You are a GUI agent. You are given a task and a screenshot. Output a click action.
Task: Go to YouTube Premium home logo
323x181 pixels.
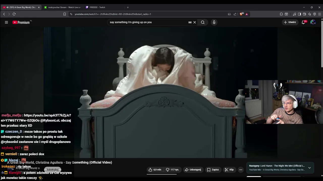pos(21,22)
